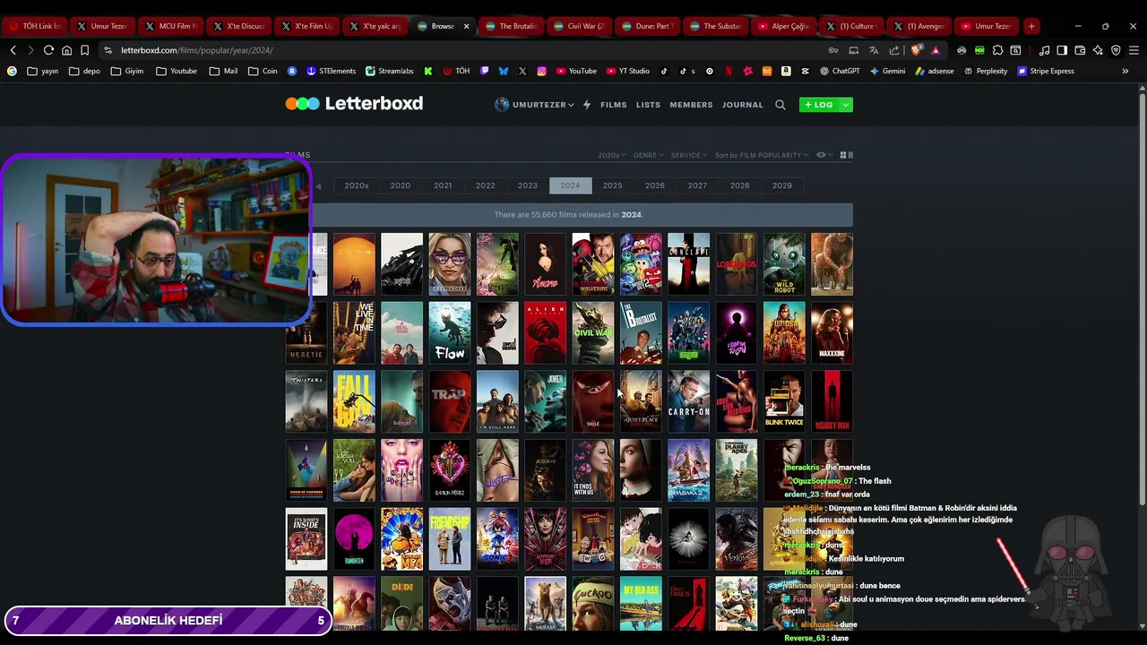1147x645 pixels.
Task: Click the left arrow before 2020s
Action: pos(318,185)
